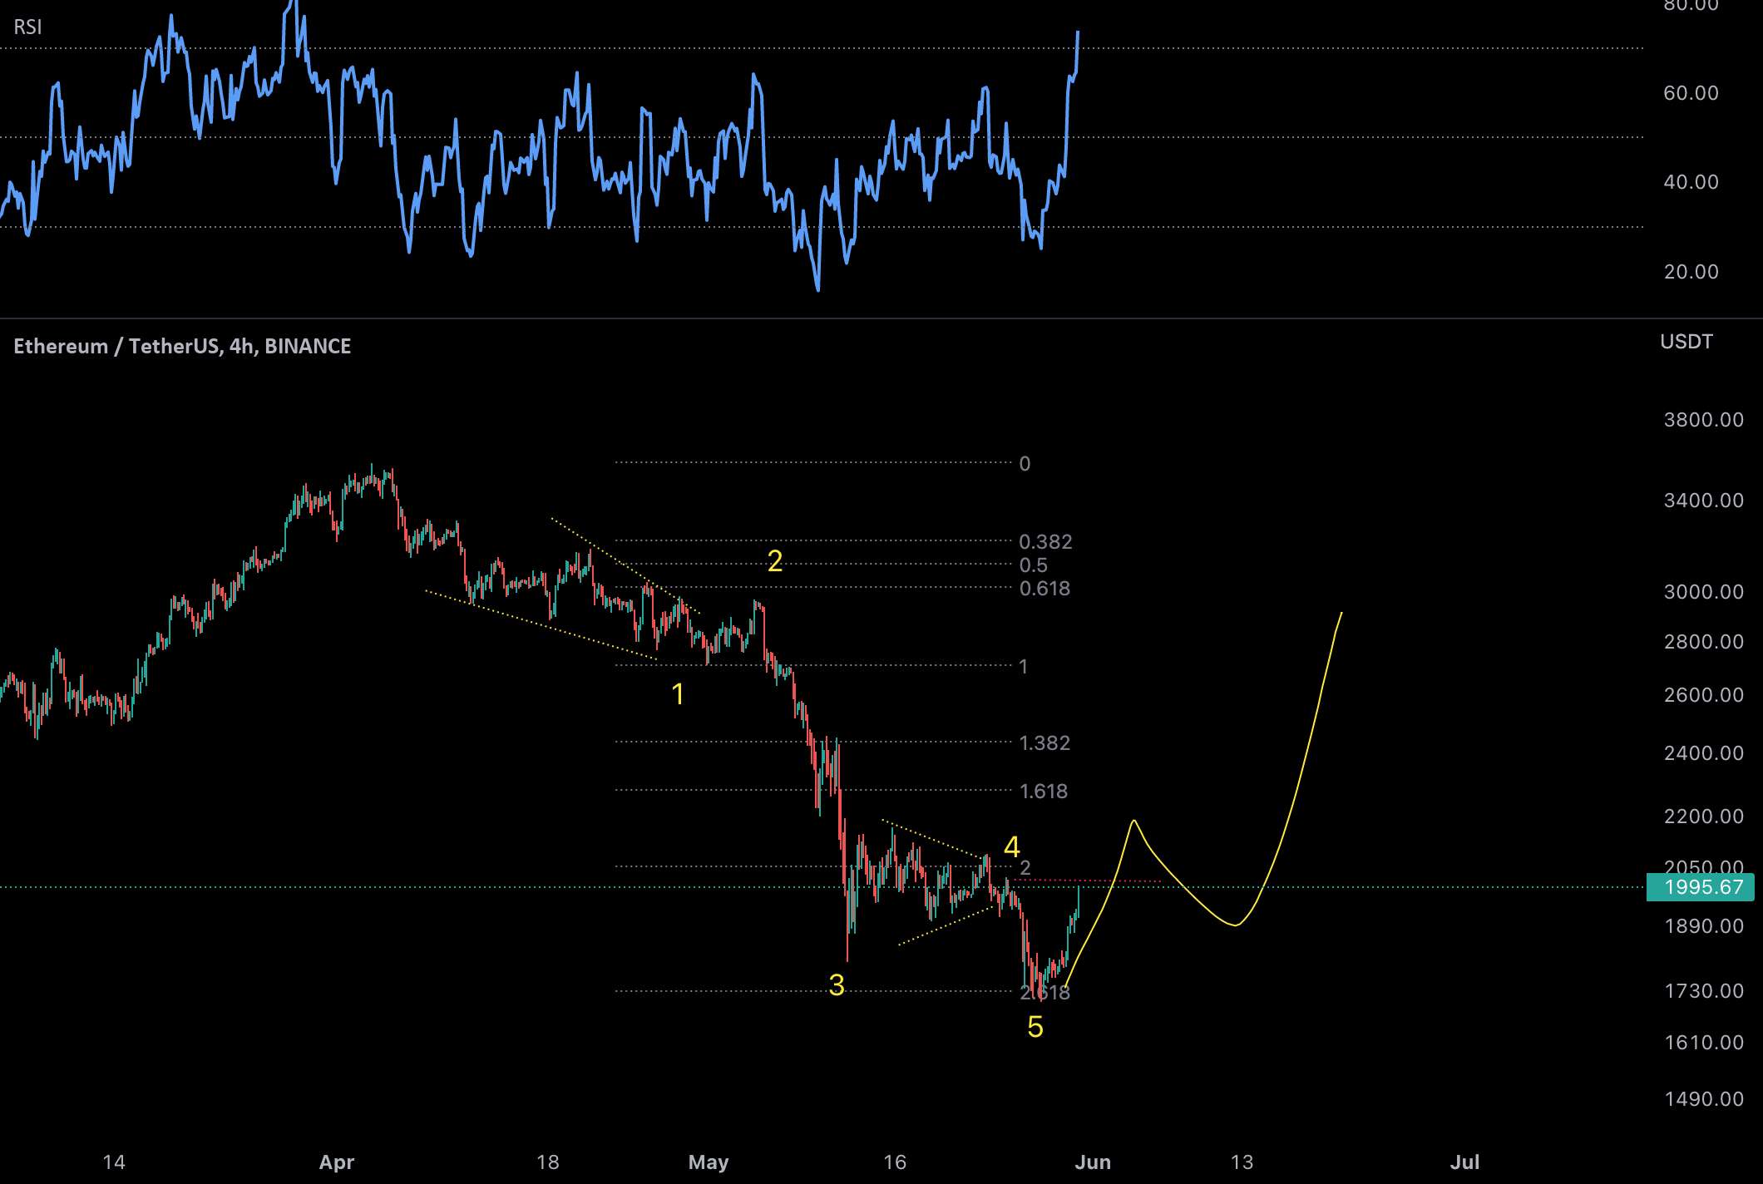The height and width of the screenshot is (1184, 1763).
Task: Click Fibonacci level 0.618 label
Action: click(1044, 588)
